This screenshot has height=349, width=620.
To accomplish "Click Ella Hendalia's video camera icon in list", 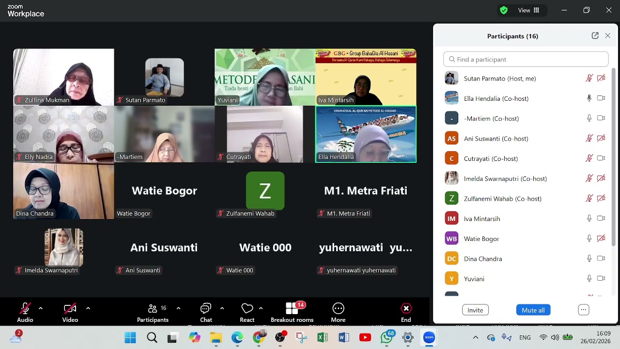I will pyautogui.click(x=601, y=98).
